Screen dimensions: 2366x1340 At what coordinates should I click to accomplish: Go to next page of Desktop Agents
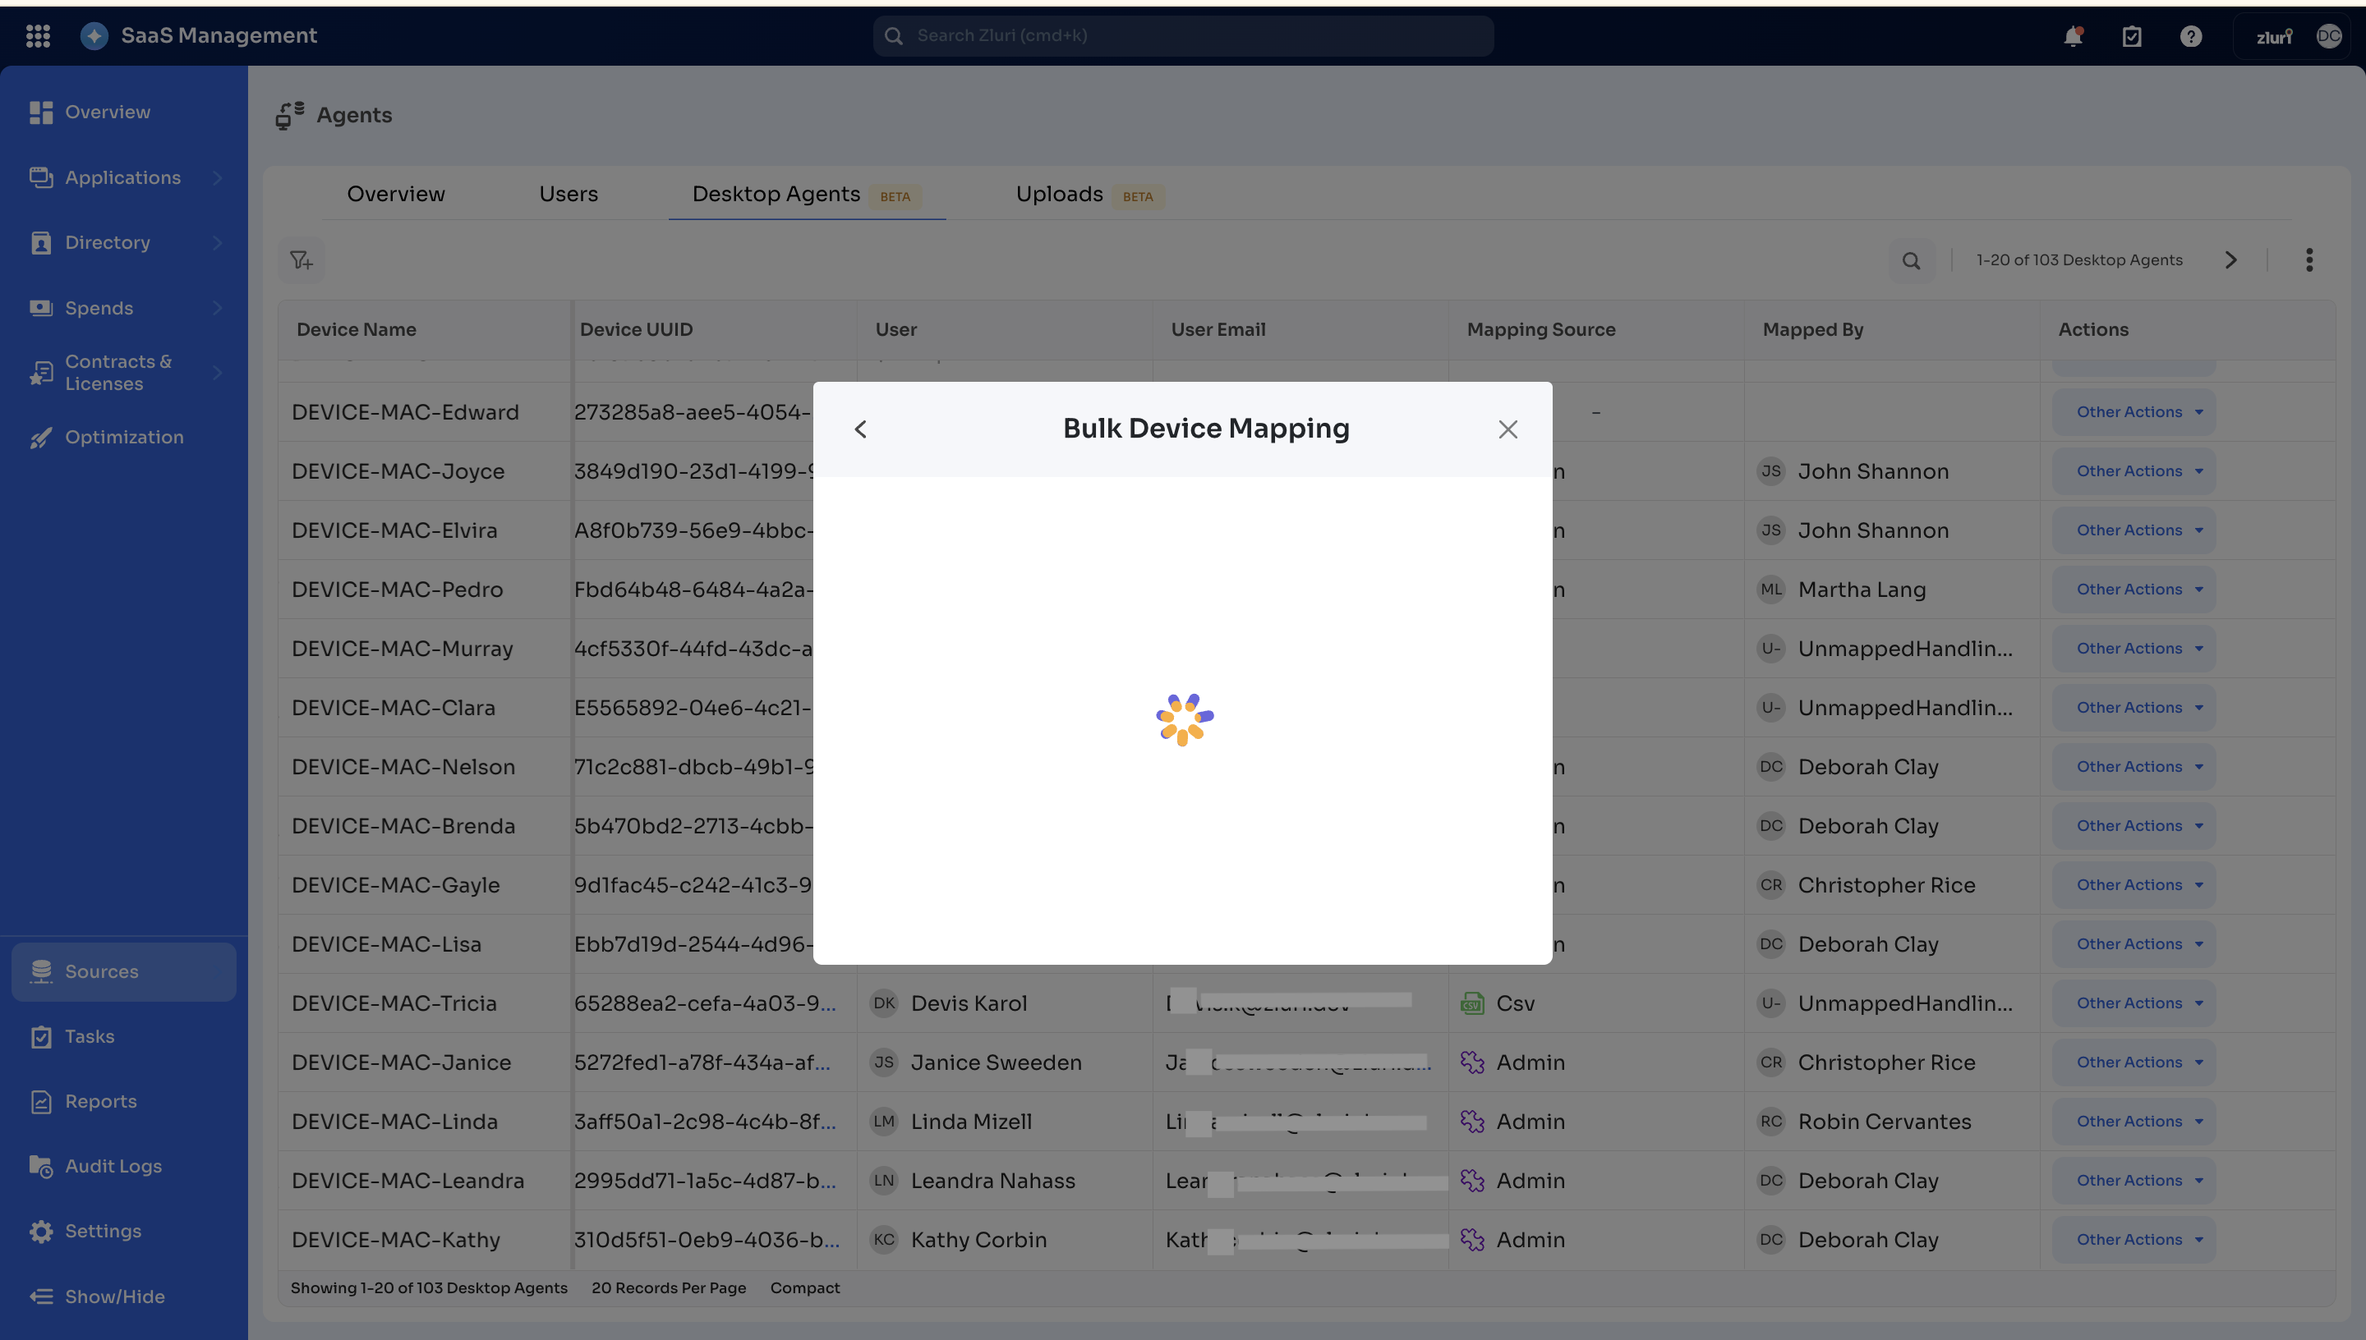click(x=2230, y=259)
